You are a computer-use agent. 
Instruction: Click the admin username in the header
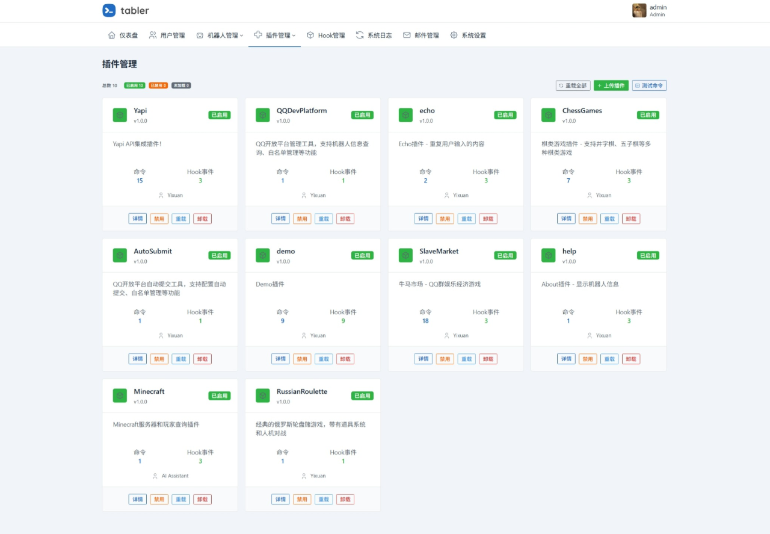(x=658, y=7)
